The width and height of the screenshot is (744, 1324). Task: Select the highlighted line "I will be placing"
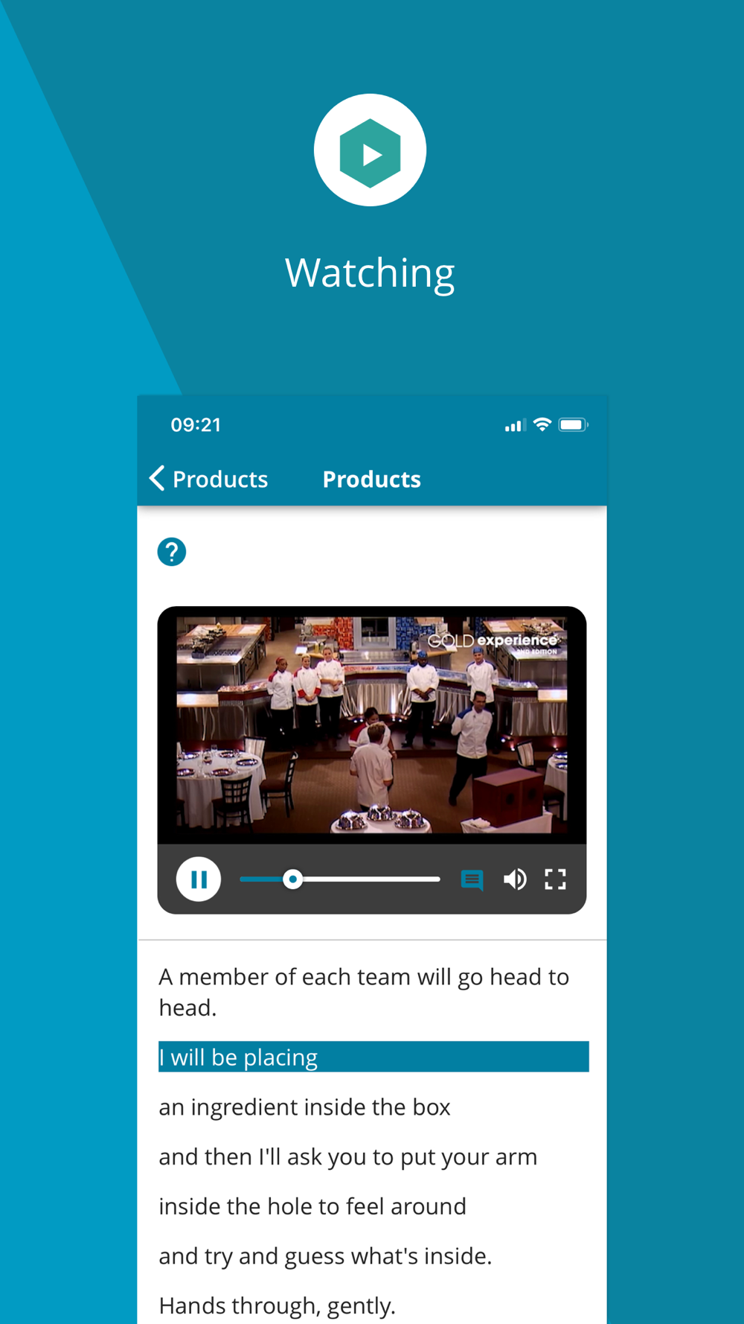click(373, 1057)
